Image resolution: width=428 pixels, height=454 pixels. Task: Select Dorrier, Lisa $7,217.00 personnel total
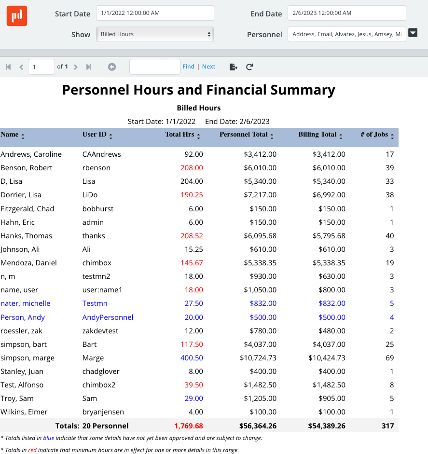260,195
